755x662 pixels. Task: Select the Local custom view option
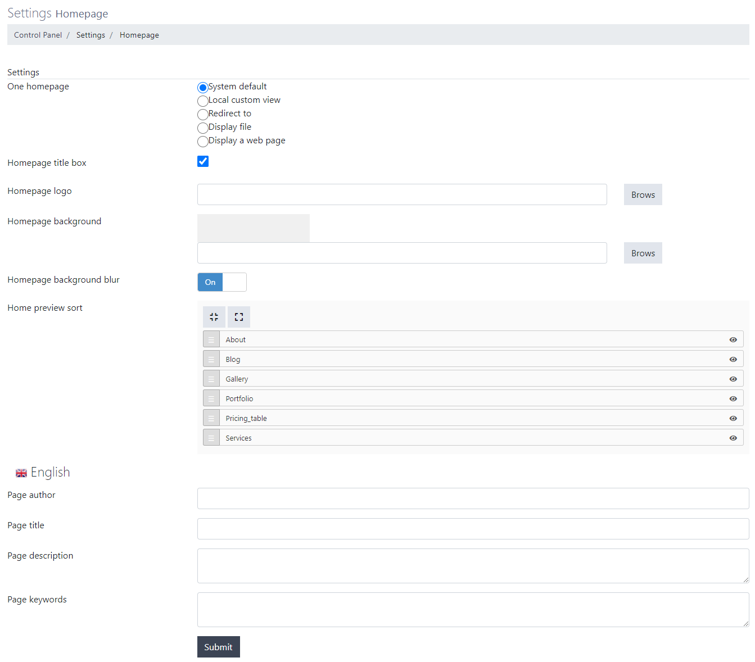(x=203, y=101)
